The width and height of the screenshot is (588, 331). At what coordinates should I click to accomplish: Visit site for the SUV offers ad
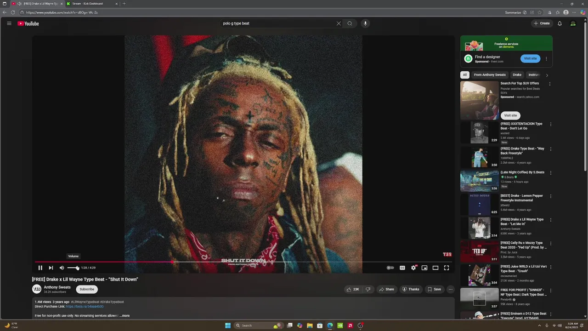tap(510, 115)
